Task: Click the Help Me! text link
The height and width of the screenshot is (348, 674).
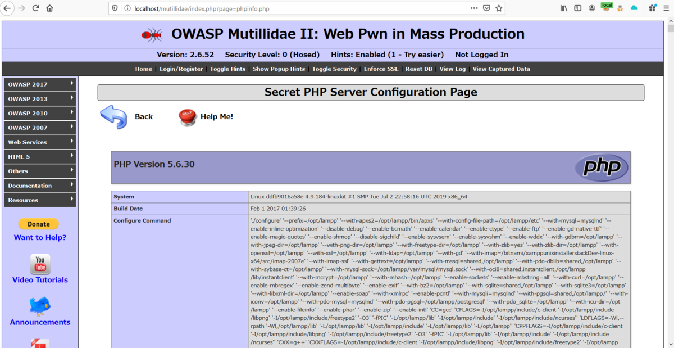Action: pos(217,117)
